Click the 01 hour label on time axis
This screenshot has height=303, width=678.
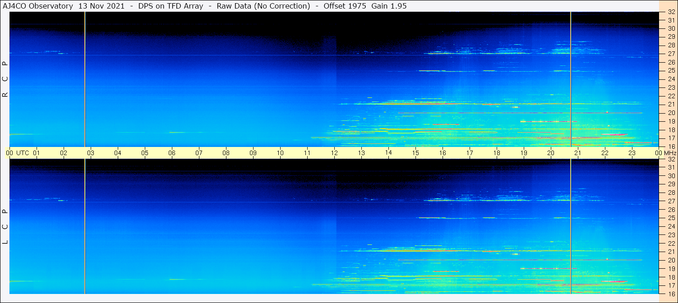point(37,153)
